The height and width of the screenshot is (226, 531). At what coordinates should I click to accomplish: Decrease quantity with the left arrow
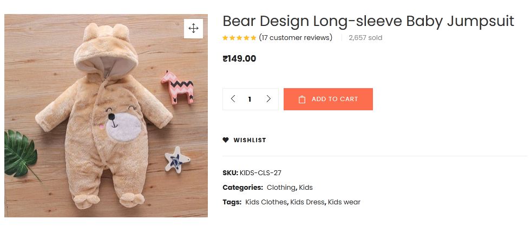click(x=233, y=99)
